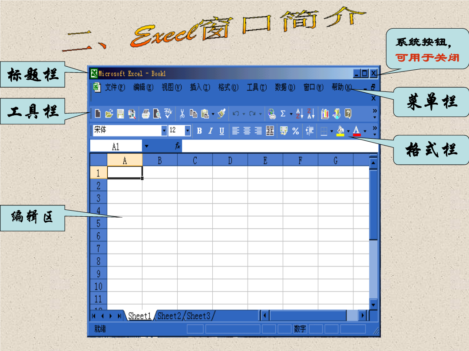The height and width of the screenshot is (351, 469).
Task: Toggle Merge and Center
Action: 270,131
